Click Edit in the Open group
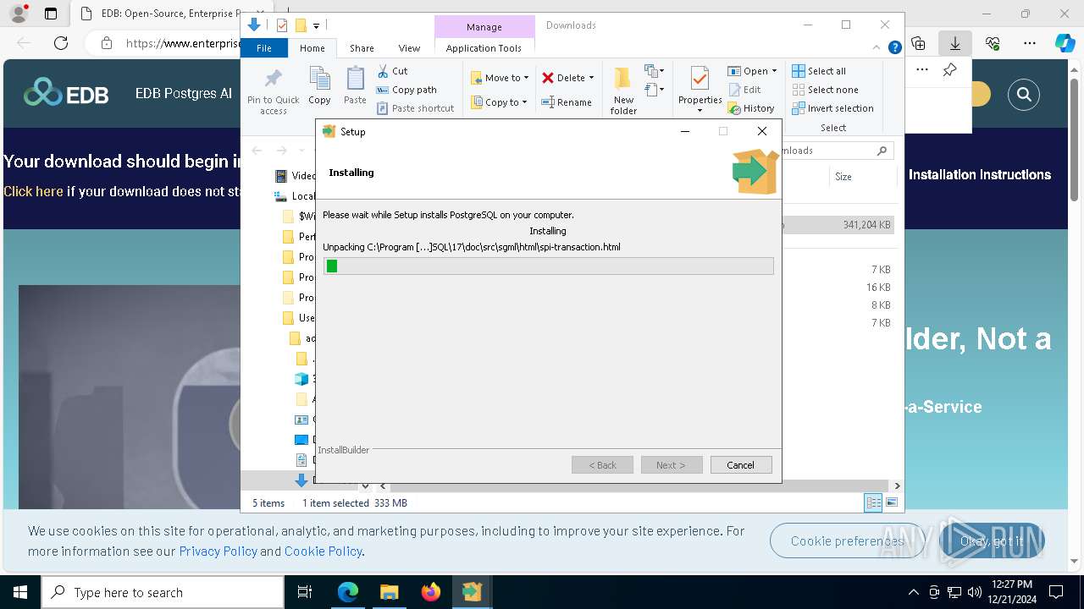The height and width of the screenshot is (609, 1084). point(744,90)
